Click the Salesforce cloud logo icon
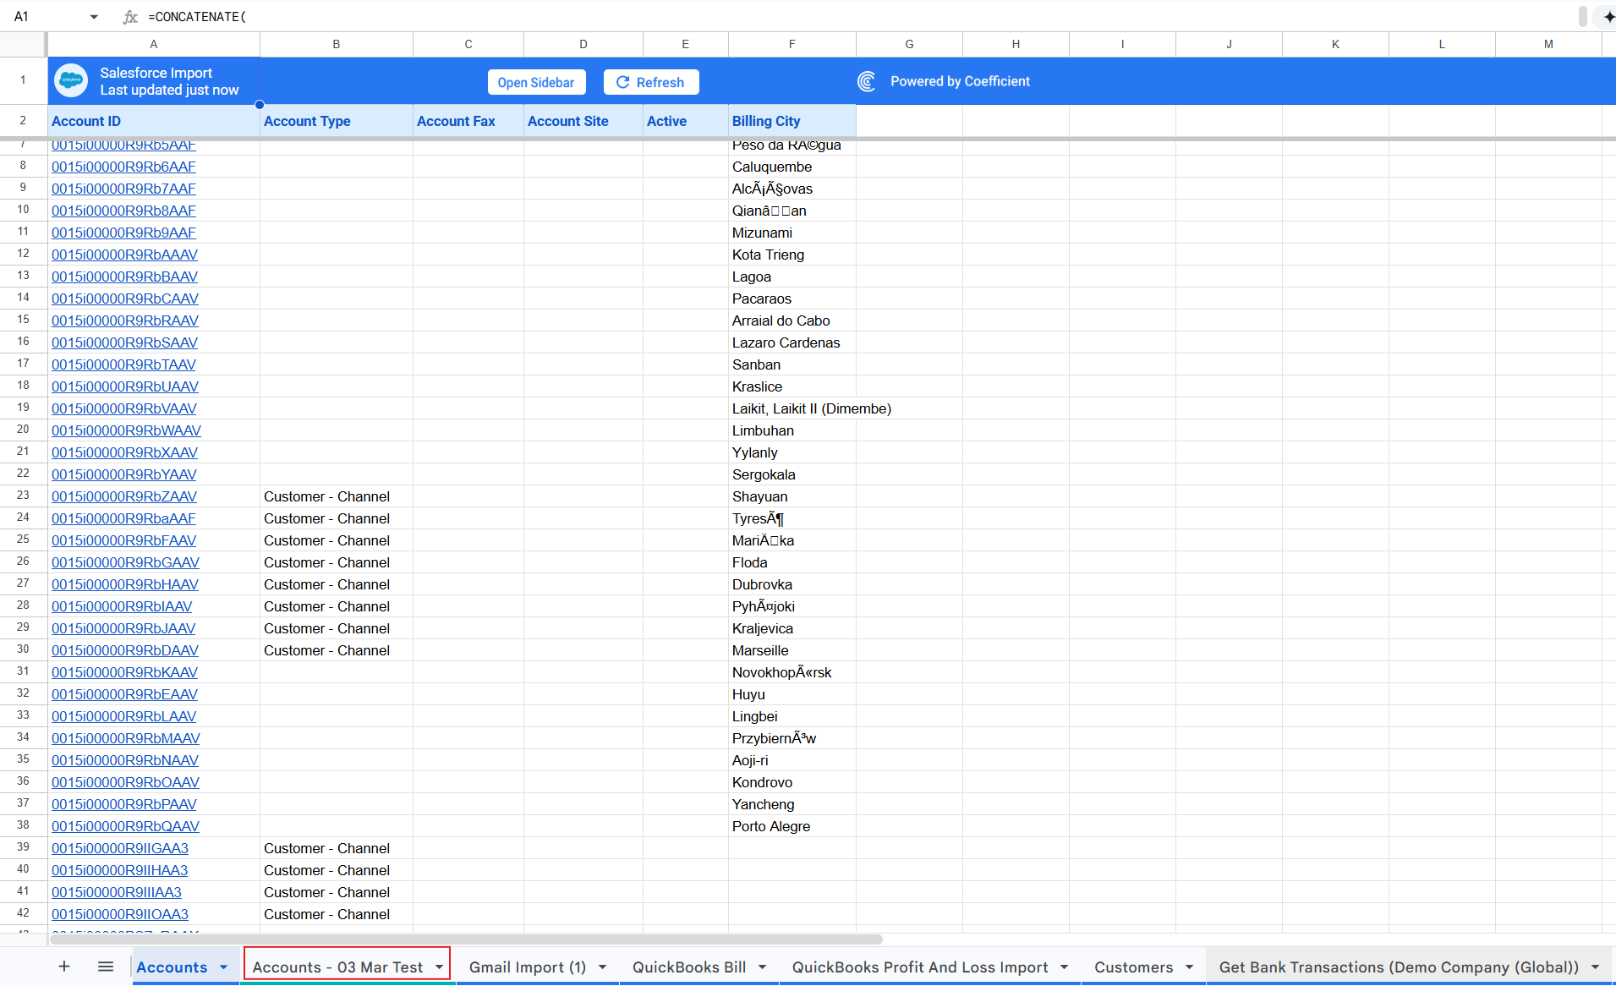 (x=71, y=81)
